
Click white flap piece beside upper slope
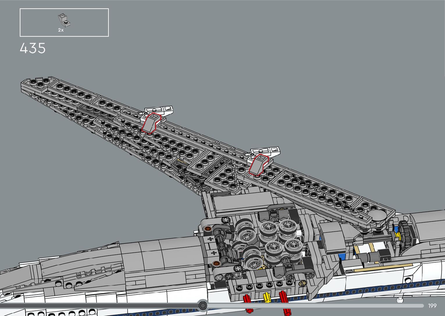159,110
